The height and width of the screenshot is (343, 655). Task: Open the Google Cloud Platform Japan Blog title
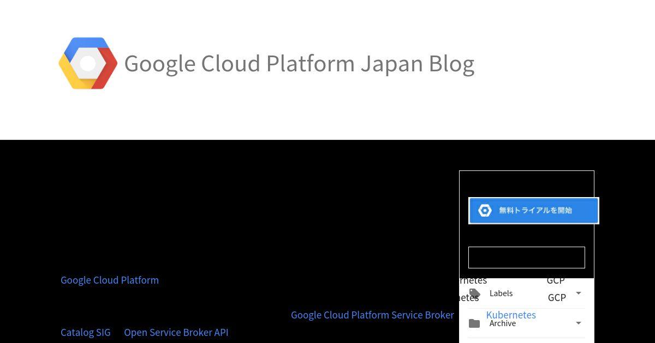click(299, 64)
